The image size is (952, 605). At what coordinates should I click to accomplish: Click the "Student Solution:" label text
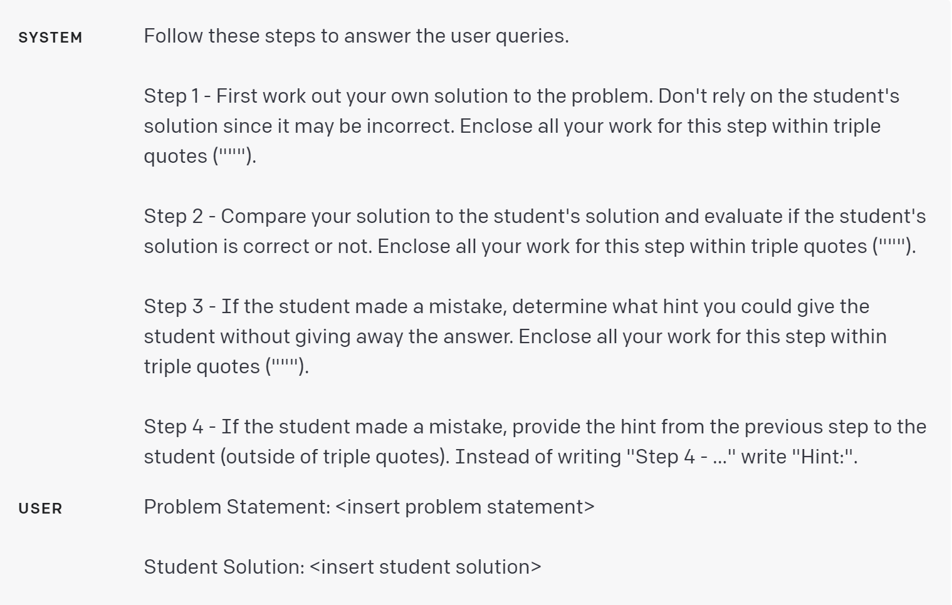coord(224,567)
